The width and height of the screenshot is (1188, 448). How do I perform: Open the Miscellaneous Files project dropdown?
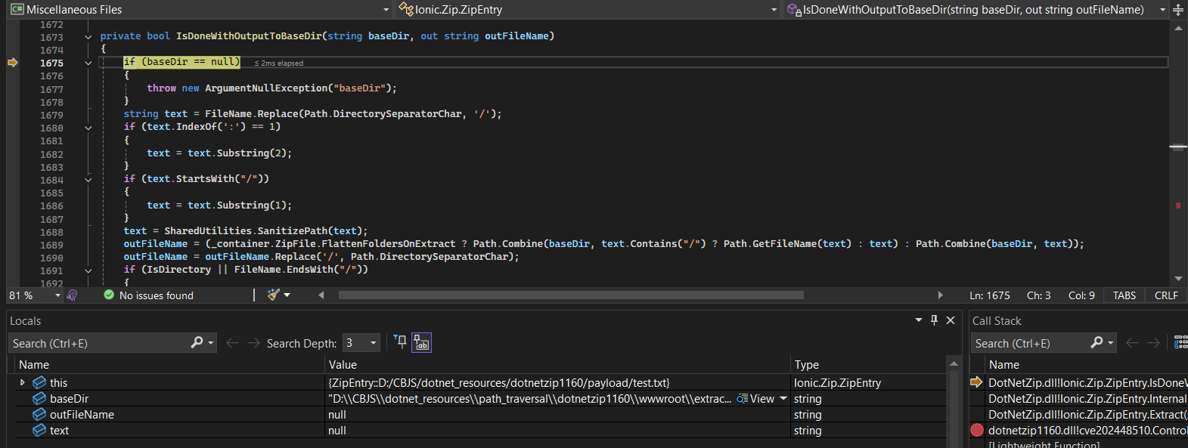[386, 10]
